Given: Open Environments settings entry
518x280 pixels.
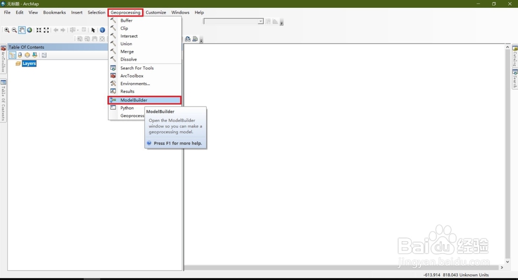Looking at the screenshot, I should (145, 83).
